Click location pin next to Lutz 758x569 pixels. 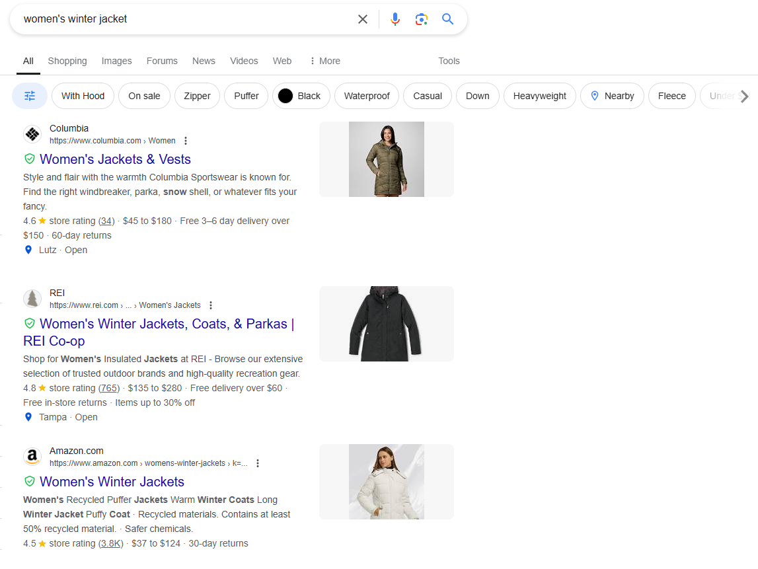click(x=28, y=250)
